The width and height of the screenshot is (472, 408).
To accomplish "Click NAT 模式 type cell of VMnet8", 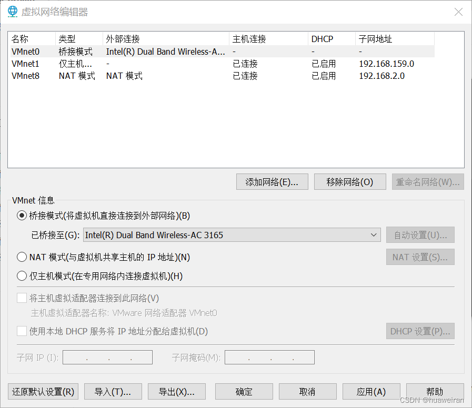I will [x=77, y=76].
